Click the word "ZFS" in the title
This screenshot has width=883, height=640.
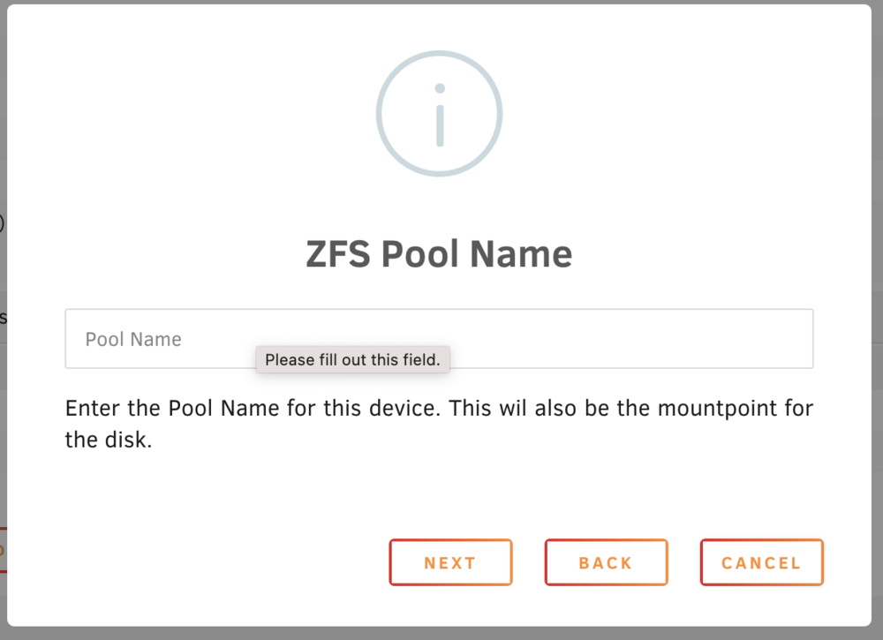coord(338,254)
